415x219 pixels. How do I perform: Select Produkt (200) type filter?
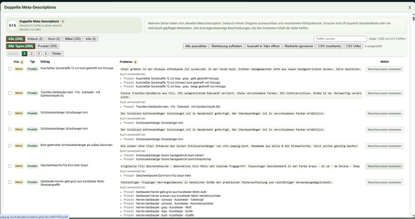(47, 46)
